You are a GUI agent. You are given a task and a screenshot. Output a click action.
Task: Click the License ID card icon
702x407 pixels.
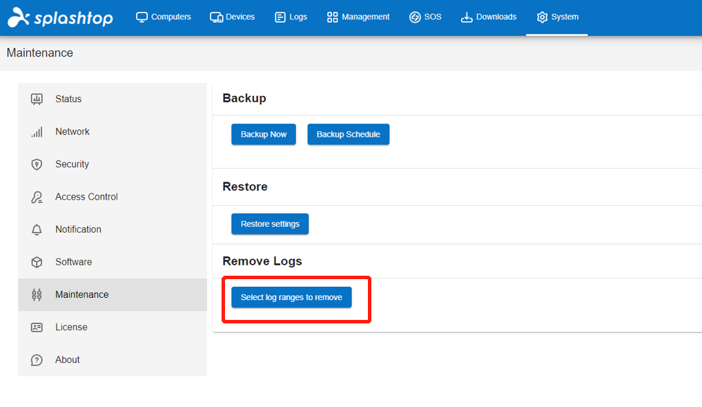[37, 328]
